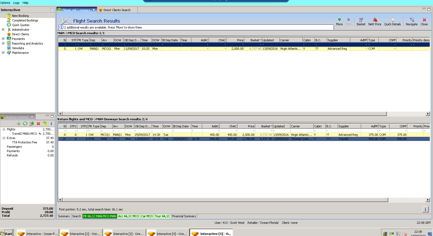Close the Book. ref. tab
The image size is (433, 236).
coord(94,10)
